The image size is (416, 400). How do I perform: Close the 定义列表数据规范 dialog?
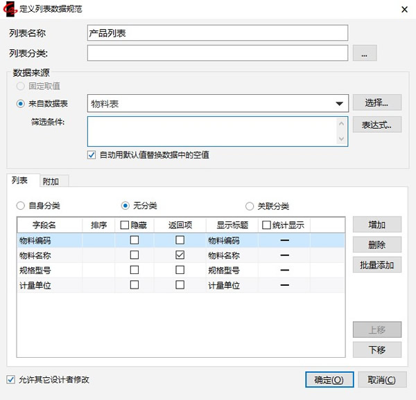404,10
